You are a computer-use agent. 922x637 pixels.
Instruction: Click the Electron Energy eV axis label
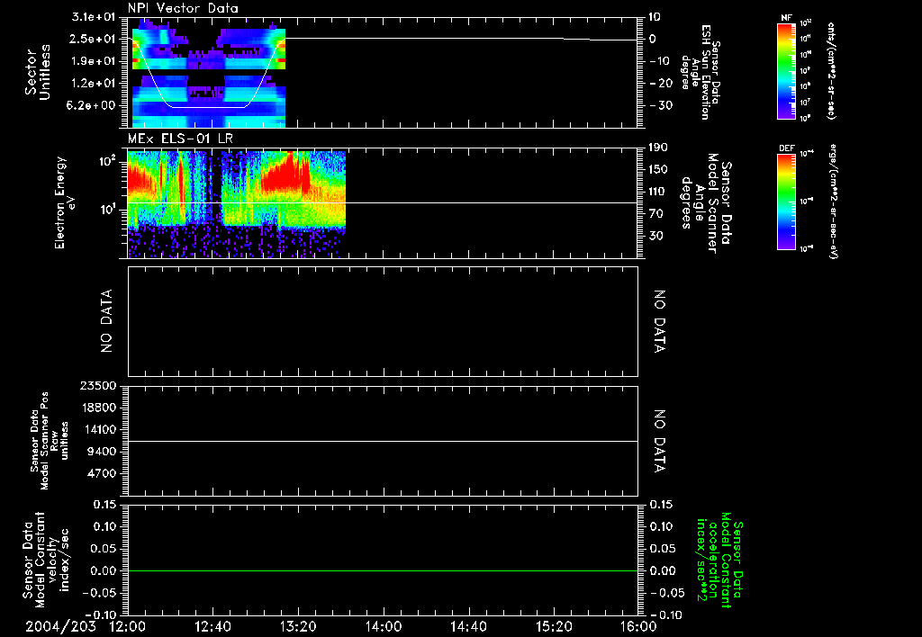pyautogui.click(x=66, y=202)
